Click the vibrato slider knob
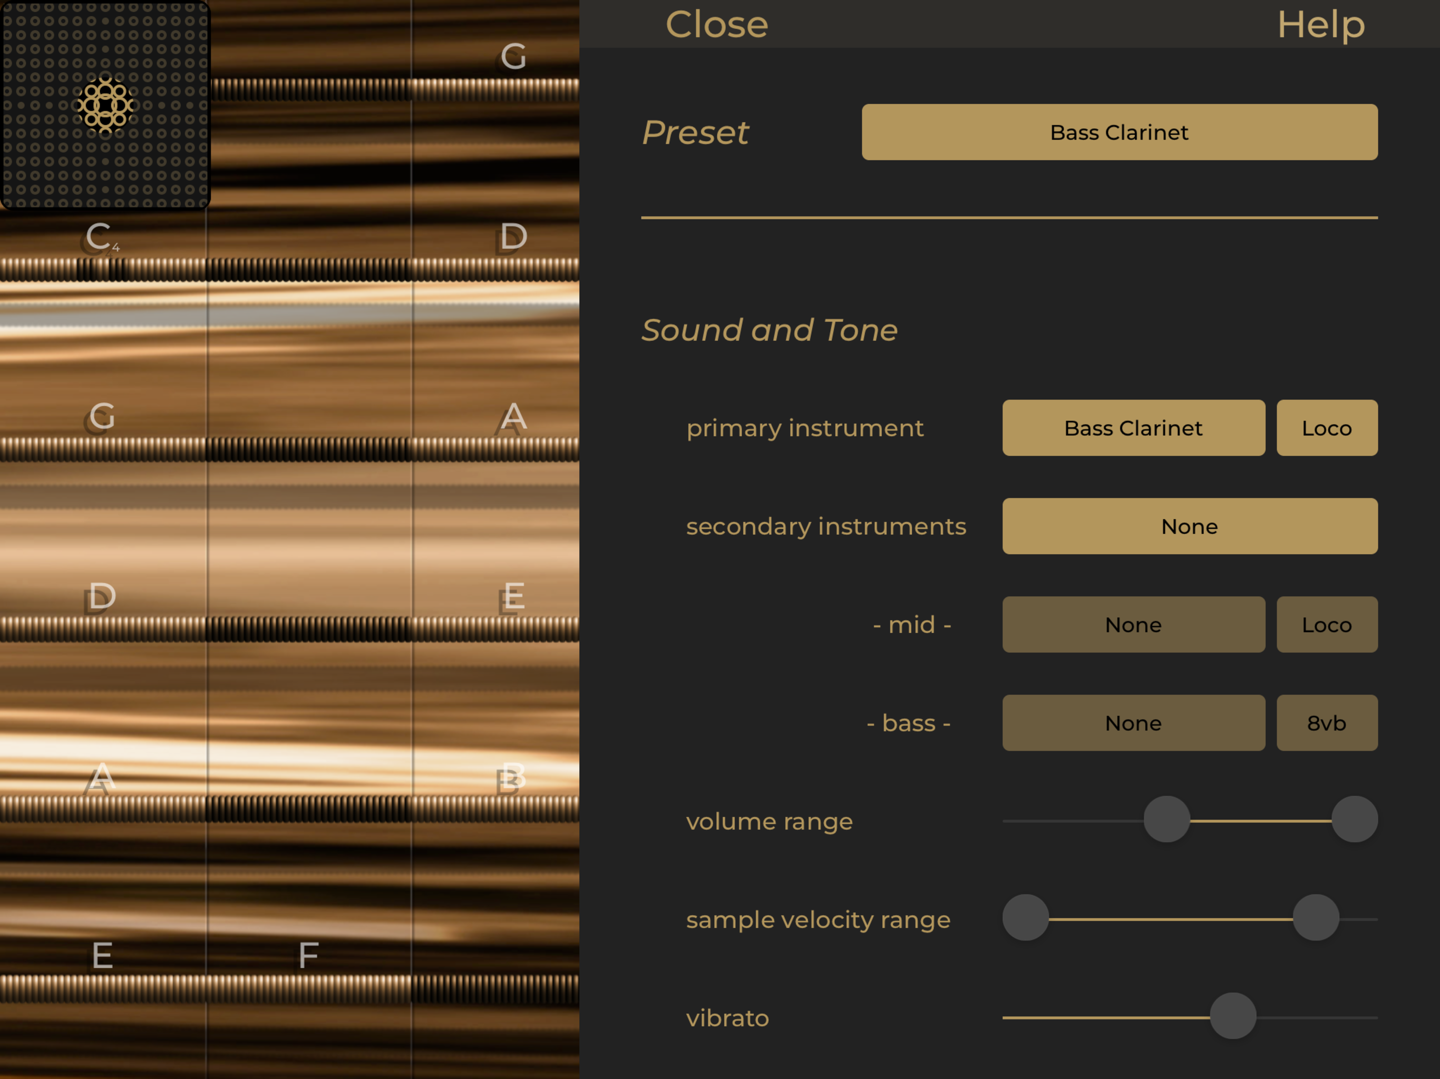Screen dimensions: 1440x1079 [1232, 1016]
